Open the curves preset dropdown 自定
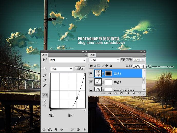 coord(68,60)
